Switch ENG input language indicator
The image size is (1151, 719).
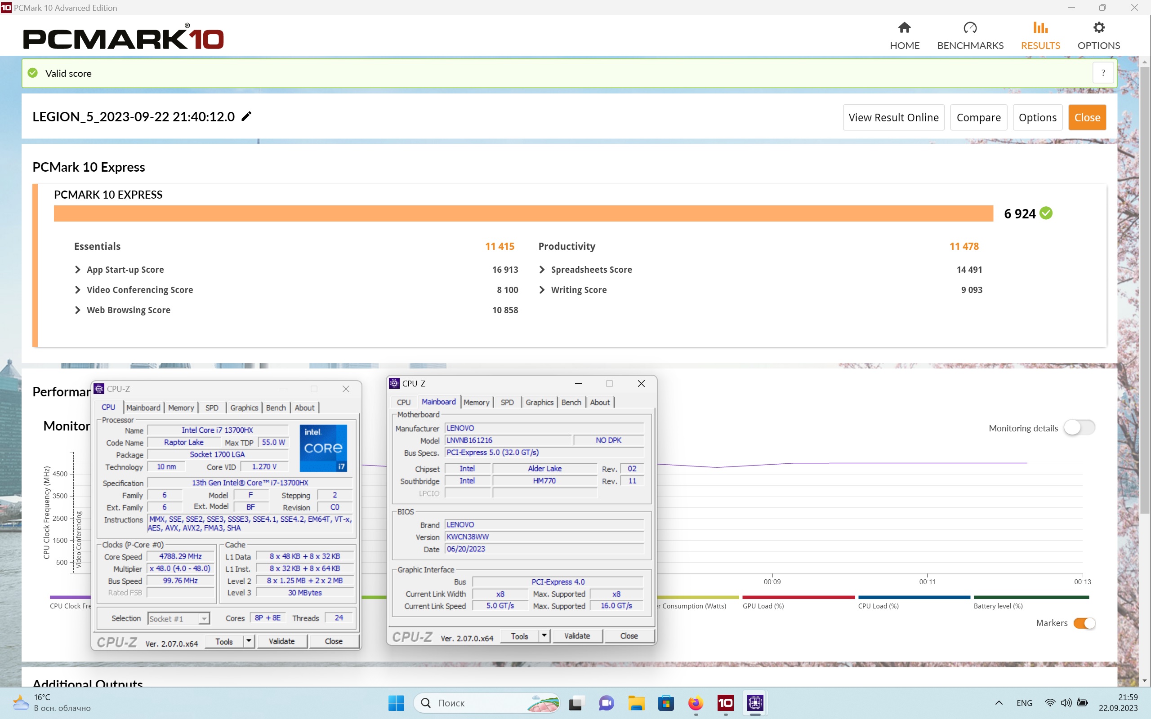(1024, 703)
